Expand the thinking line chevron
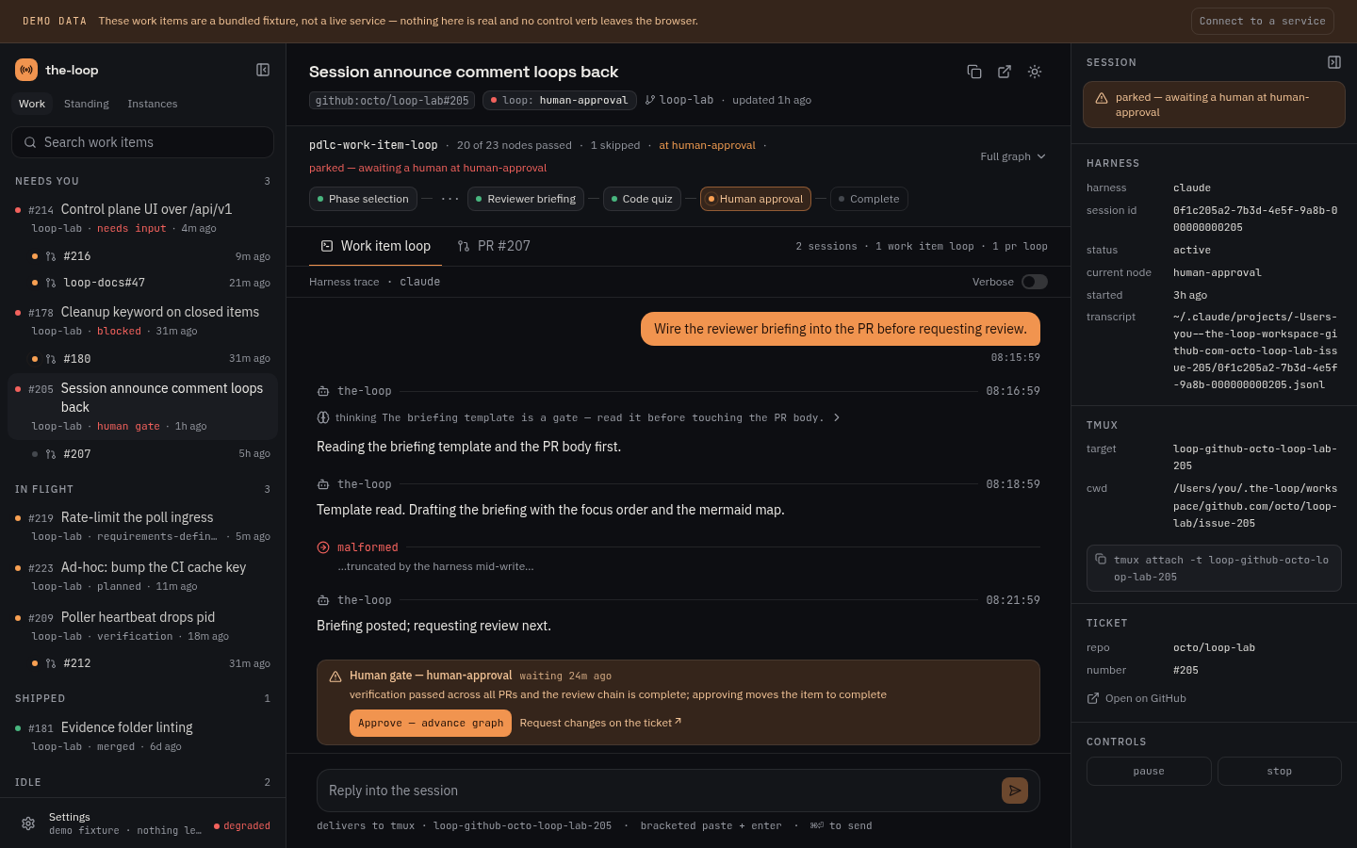Screen dimensions: 1357x848 (836, 417)
